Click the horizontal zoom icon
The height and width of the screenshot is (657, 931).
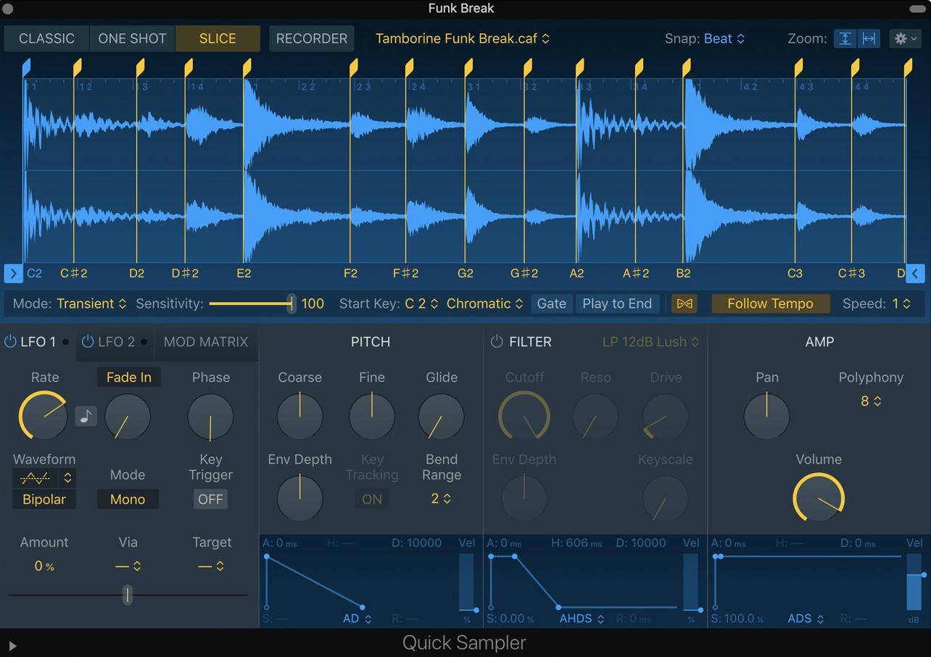pos(869,38)
